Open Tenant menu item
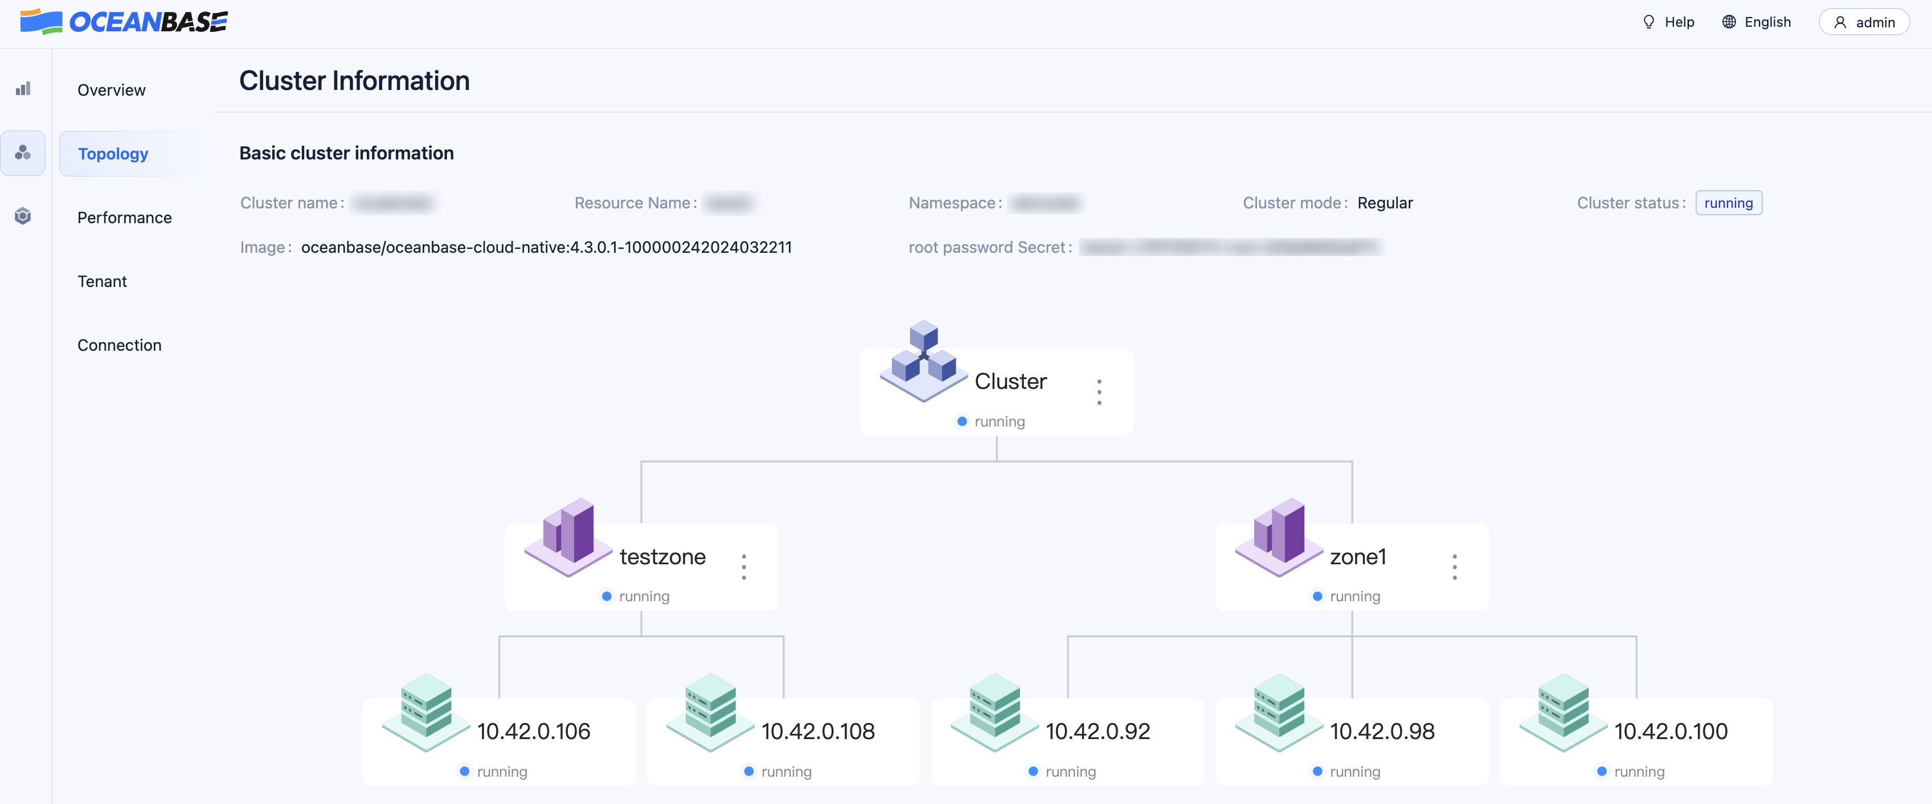 102,281
